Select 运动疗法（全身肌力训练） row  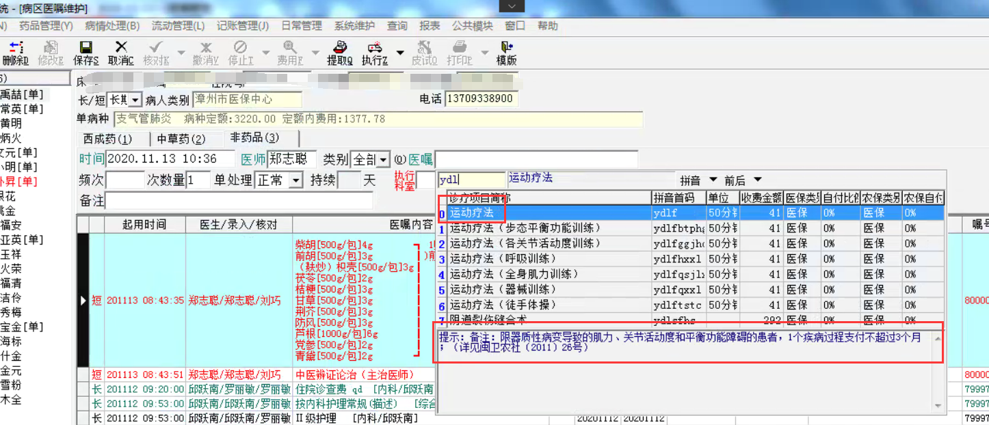click(x=691, y=274)
